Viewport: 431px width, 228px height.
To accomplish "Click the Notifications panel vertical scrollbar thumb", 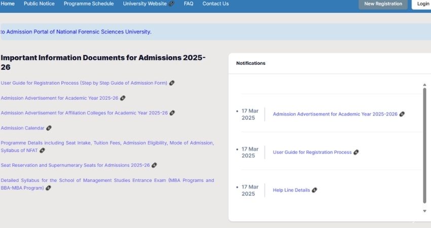I will [425, 145].
